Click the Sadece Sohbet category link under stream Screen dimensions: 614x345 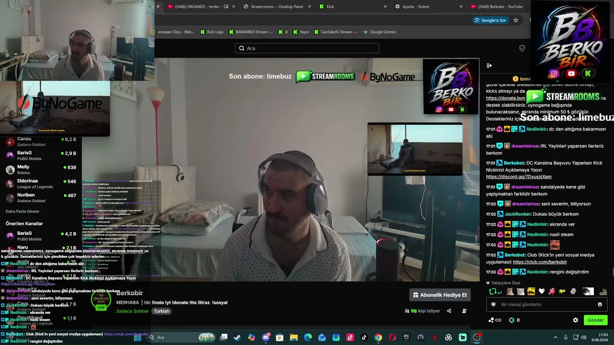(x=132, y=311)
